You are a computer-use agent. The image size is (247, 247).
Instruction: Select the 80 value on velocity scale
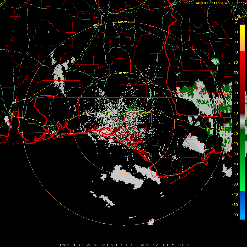[x=236, y=42]
